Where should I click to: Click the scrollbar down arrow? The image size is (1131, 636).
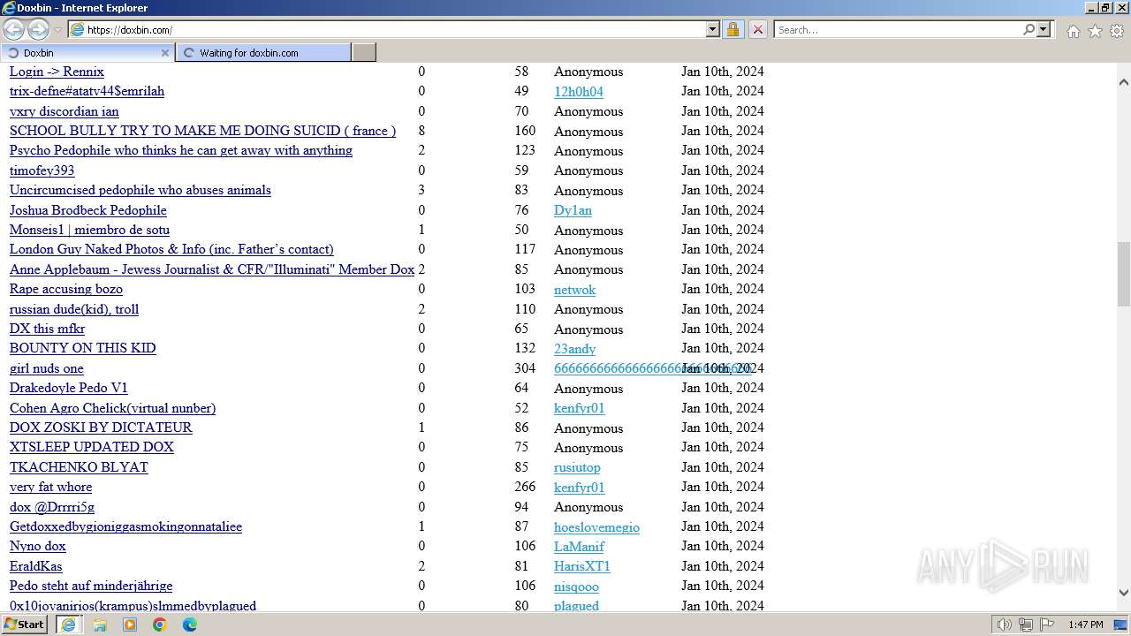point(1123,593)
